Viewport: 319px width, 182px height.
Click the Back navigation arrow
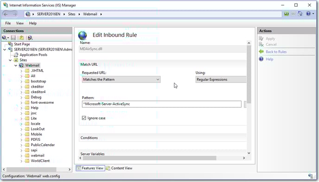click(x=6, y=14)
